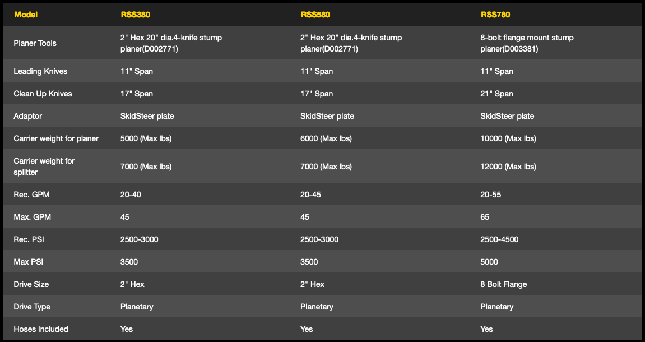645x342 pixels.
Task: Select the '21" Span' clean up knives value
Action: (497, 94)
